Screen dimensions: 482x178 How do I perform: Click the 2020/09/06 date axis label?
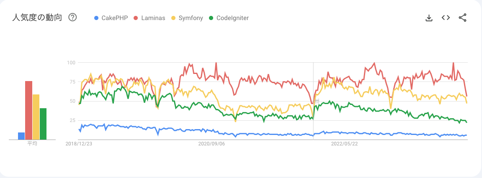211,144
